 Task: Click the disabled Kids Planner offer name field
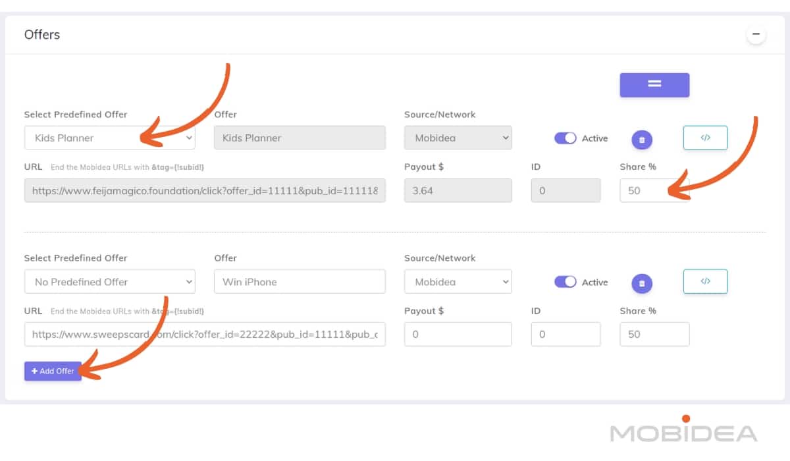click(300, 138)
